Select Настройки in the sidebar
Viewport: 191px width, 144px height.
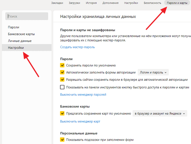[27, 48]
